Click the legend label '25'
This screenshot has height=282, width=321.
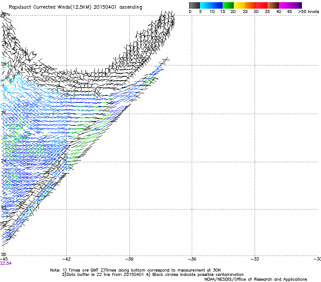pos(245,12)
